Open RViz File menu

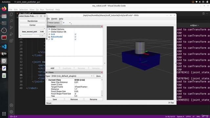coord(48,19)
